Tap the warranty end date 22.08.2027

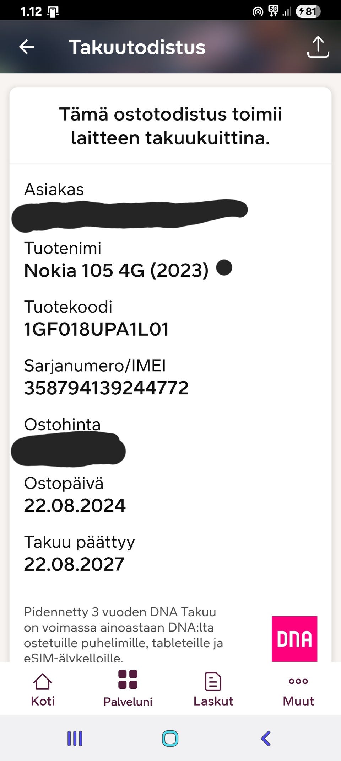click(74, 564)
